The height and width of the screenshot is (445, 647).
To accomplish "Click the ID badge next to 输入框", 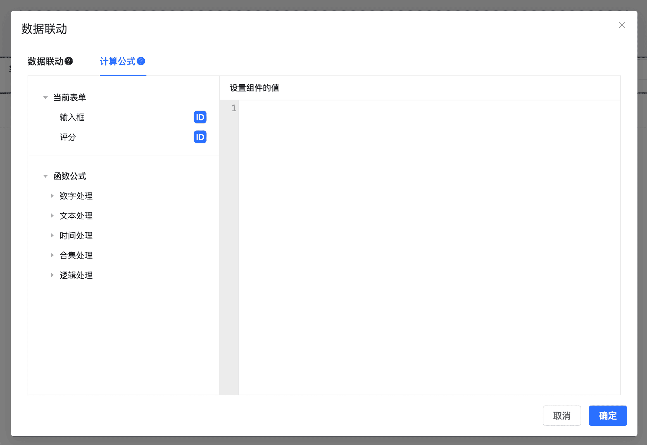I will pyautogui.click(x=200, y=117).
